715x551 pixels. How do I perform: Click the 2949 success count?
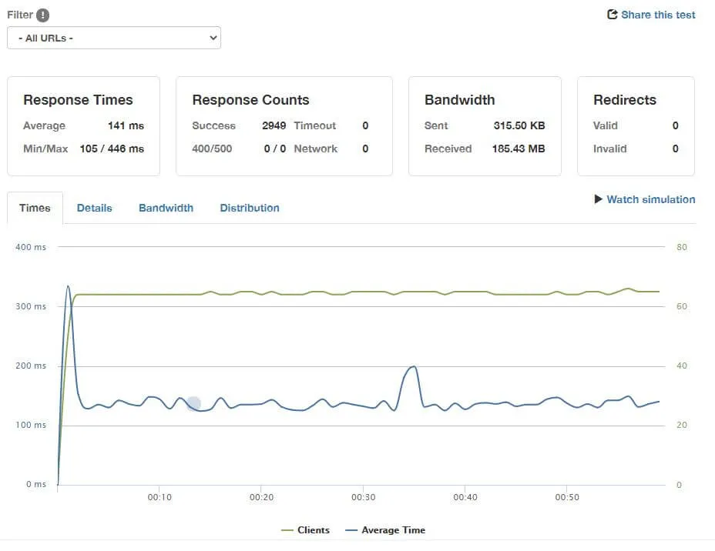click(274, 125)
